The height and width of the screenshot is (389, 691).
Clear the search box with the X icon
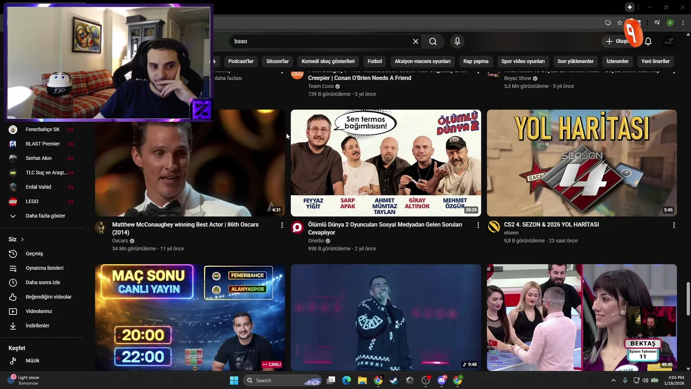(x=416, y=41)
